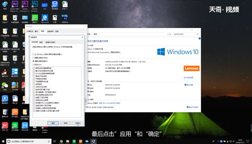Click the taskbar Cortana search box
Viewport: 252px width, 144px height.
(29, 141)
